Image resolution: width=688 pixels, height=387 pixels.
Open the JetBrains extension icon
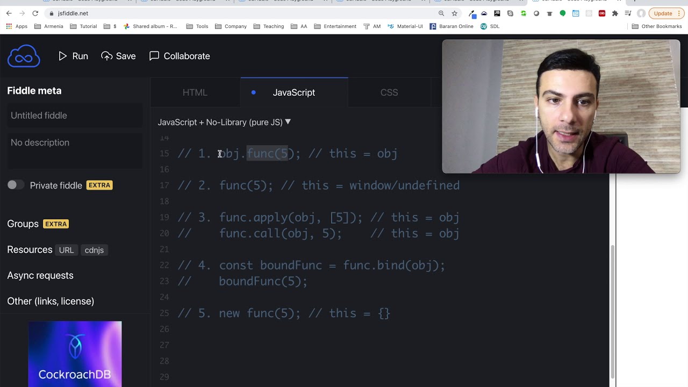coord(497,13)
